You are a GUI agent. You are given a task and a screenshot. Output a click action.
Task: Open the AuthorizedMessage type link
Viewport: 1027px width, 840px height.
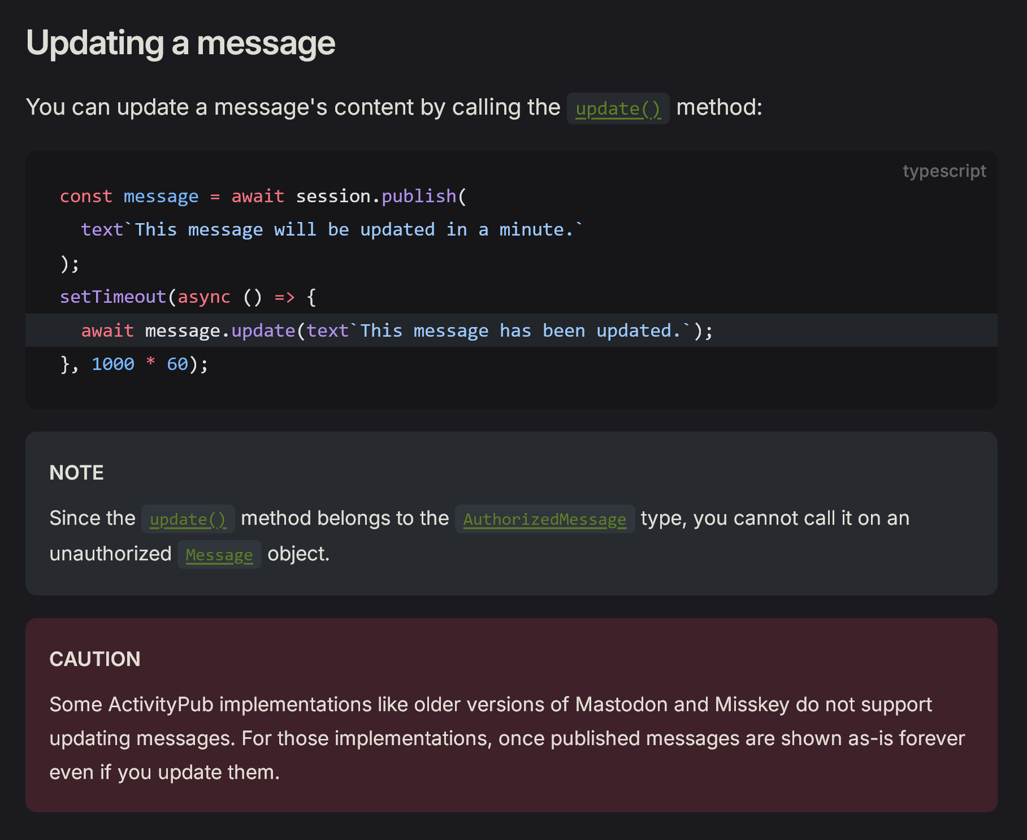544,519
